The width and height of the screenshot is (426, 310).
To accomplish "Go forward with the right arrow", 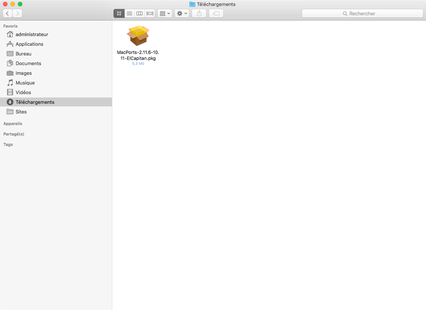I will pos(17,13).
